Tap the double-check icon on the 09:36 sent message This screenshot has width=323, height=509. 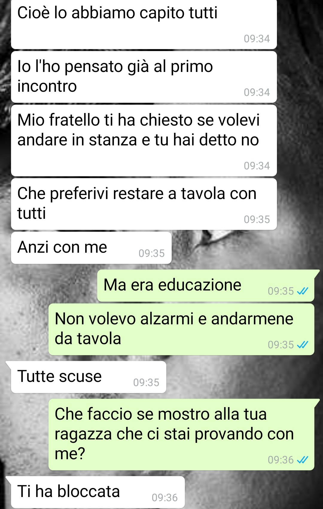(x=302, y=460)
